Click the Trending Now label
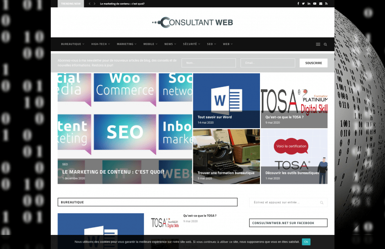Viewport: 385px width, 249px height. coord(71,4)
